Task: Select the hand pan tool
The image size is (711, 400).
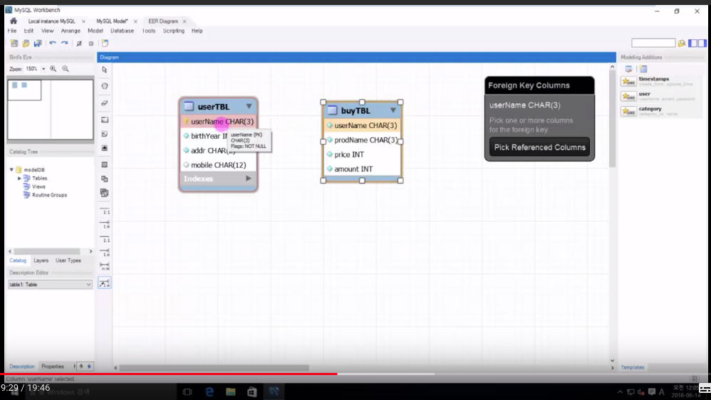Action: click(x=105, y=86)
